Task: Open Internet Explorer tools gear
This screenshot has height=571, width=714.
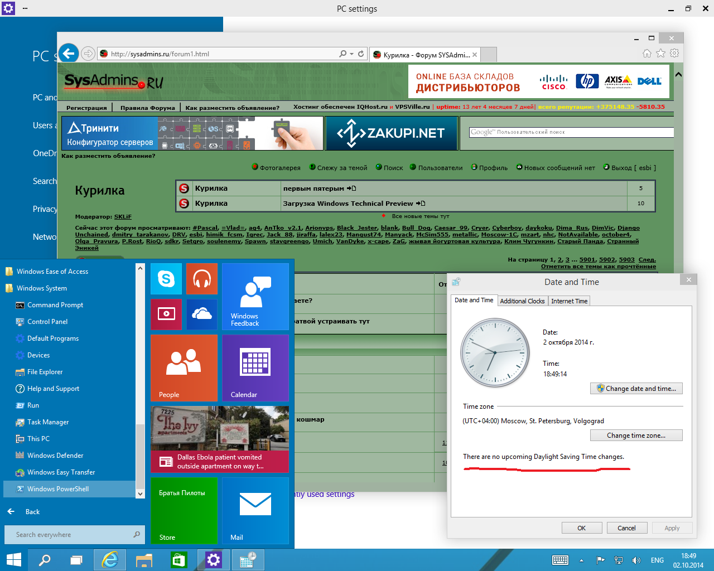Action: [x=674, y=54]
